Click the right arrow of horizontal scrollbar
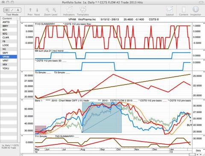 pos(201,154)
